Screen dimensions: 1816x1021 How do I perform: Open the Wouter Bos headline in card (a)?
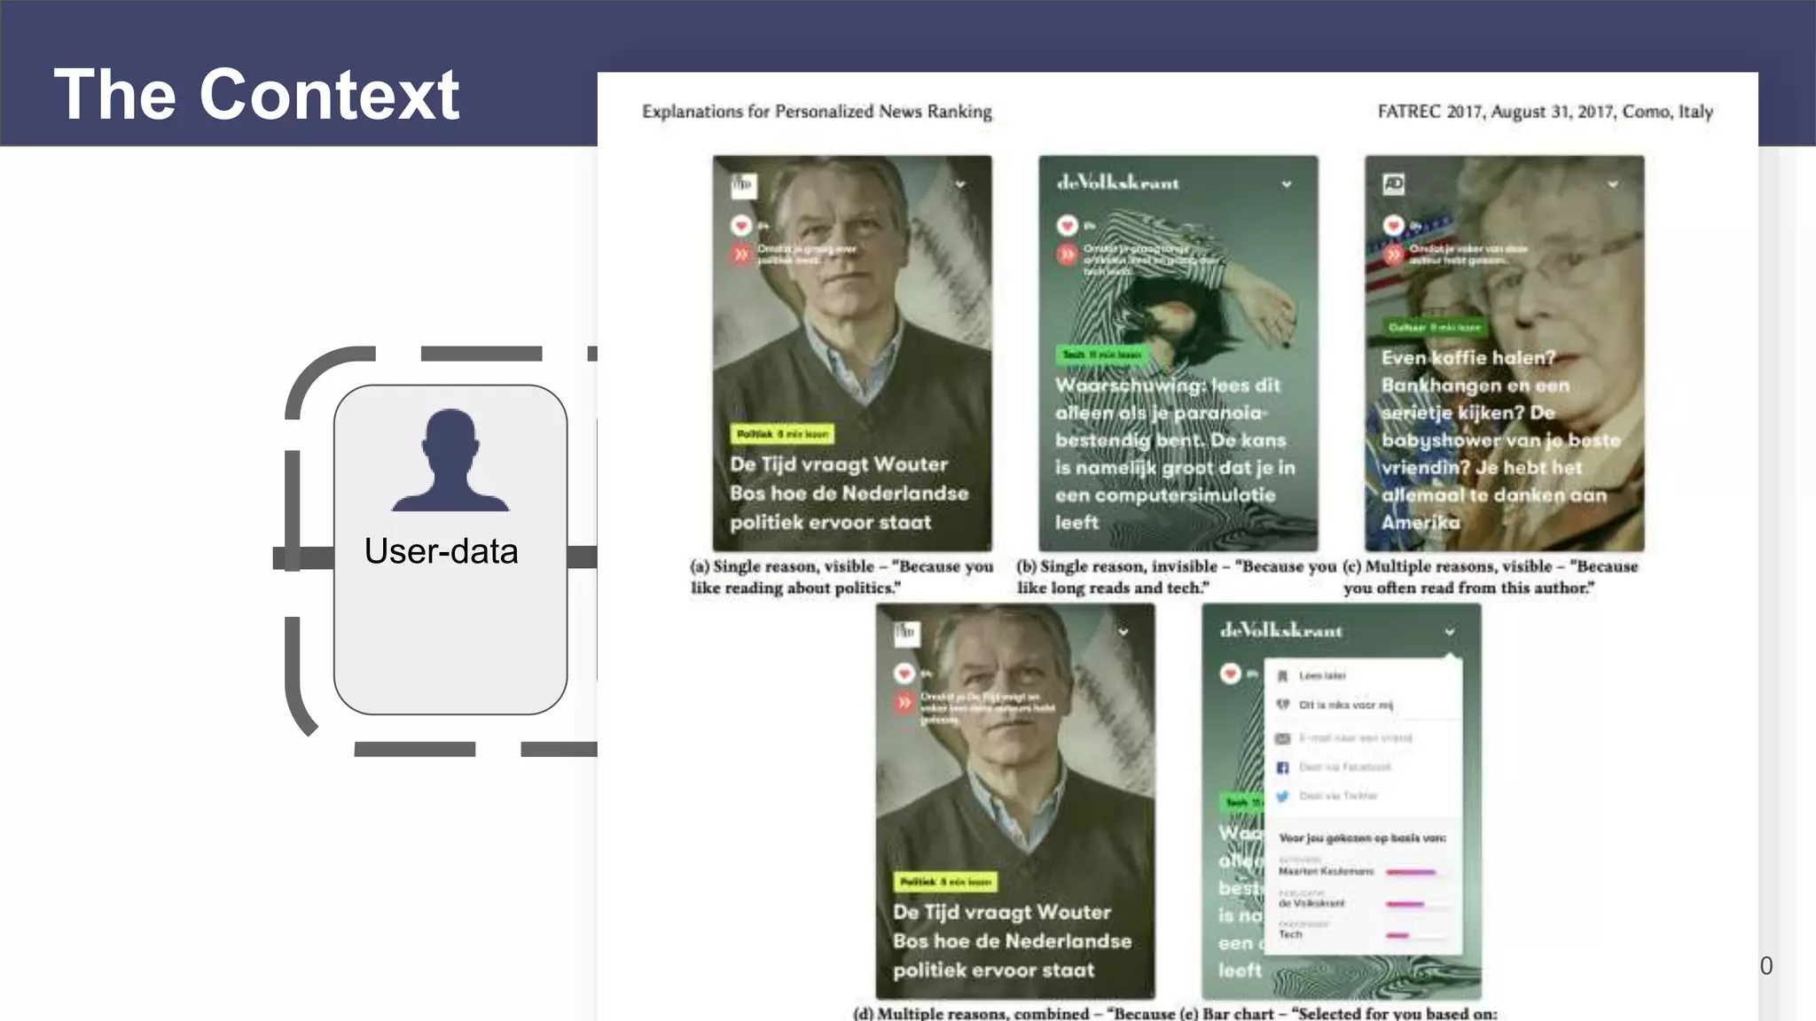[x=849, y=494]
